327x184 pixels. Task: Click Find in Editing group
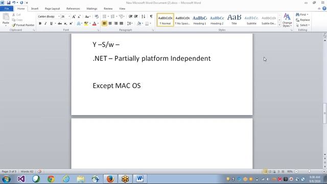[302, 15]
